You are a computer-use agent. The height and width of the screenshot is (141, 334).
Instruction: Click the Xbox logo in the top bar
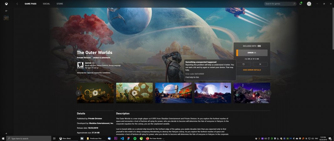(6, 4)
